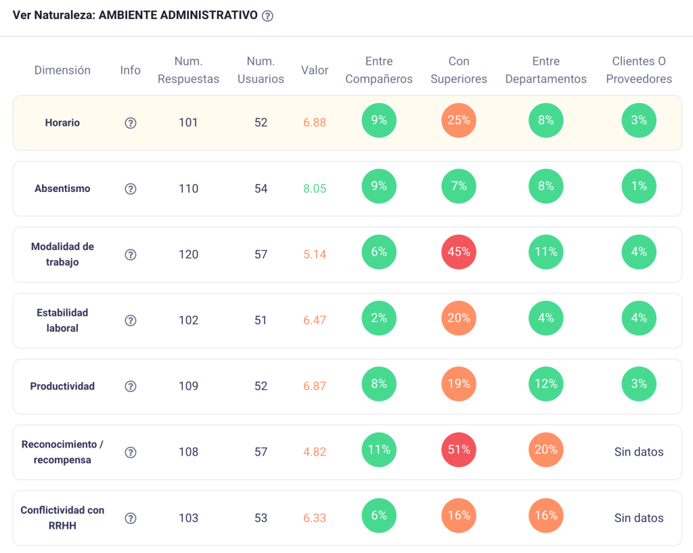Viewport: 693px width, 553px height.
Task: Show info for Estabilidad laboral dimension
Action: click(x=131, y=320)
